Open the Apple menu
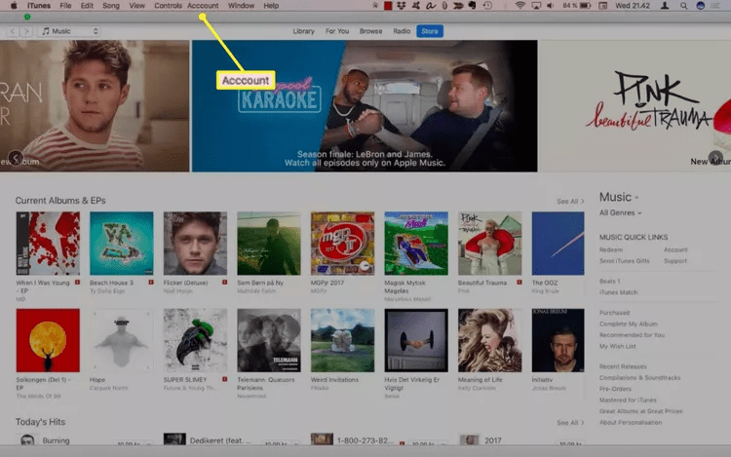The height and width of the screenshot is (457, 731). (14, 6)
